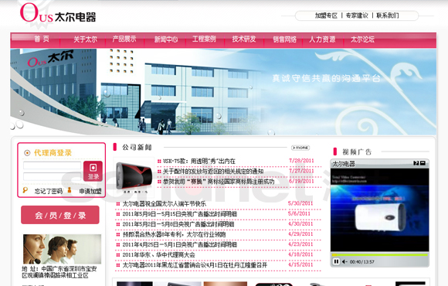Open the 人力资源 navigation item

[x=322, y=39]
